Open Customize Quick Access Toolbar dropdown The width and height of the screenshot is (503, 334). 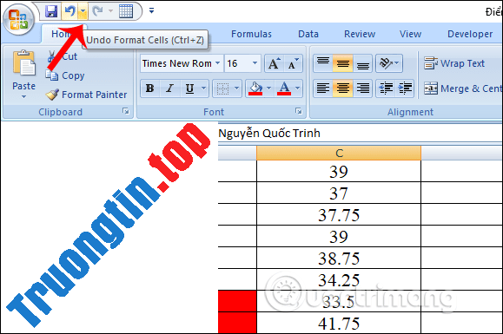[x=151, y=11]
